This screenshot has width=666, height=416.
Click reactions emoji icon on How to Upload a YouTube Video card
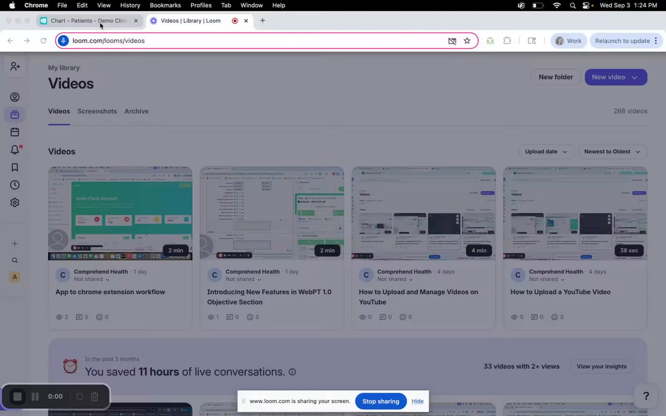[555, 317]
